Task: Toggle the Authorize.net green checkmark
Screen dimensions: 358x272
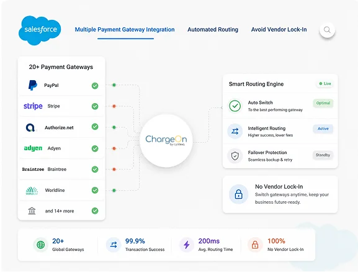Action: (x=95, y=127)
